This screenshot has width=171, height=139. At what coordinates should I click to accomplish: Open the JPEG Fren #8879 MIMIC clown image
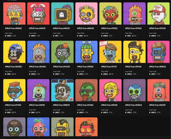62,90
